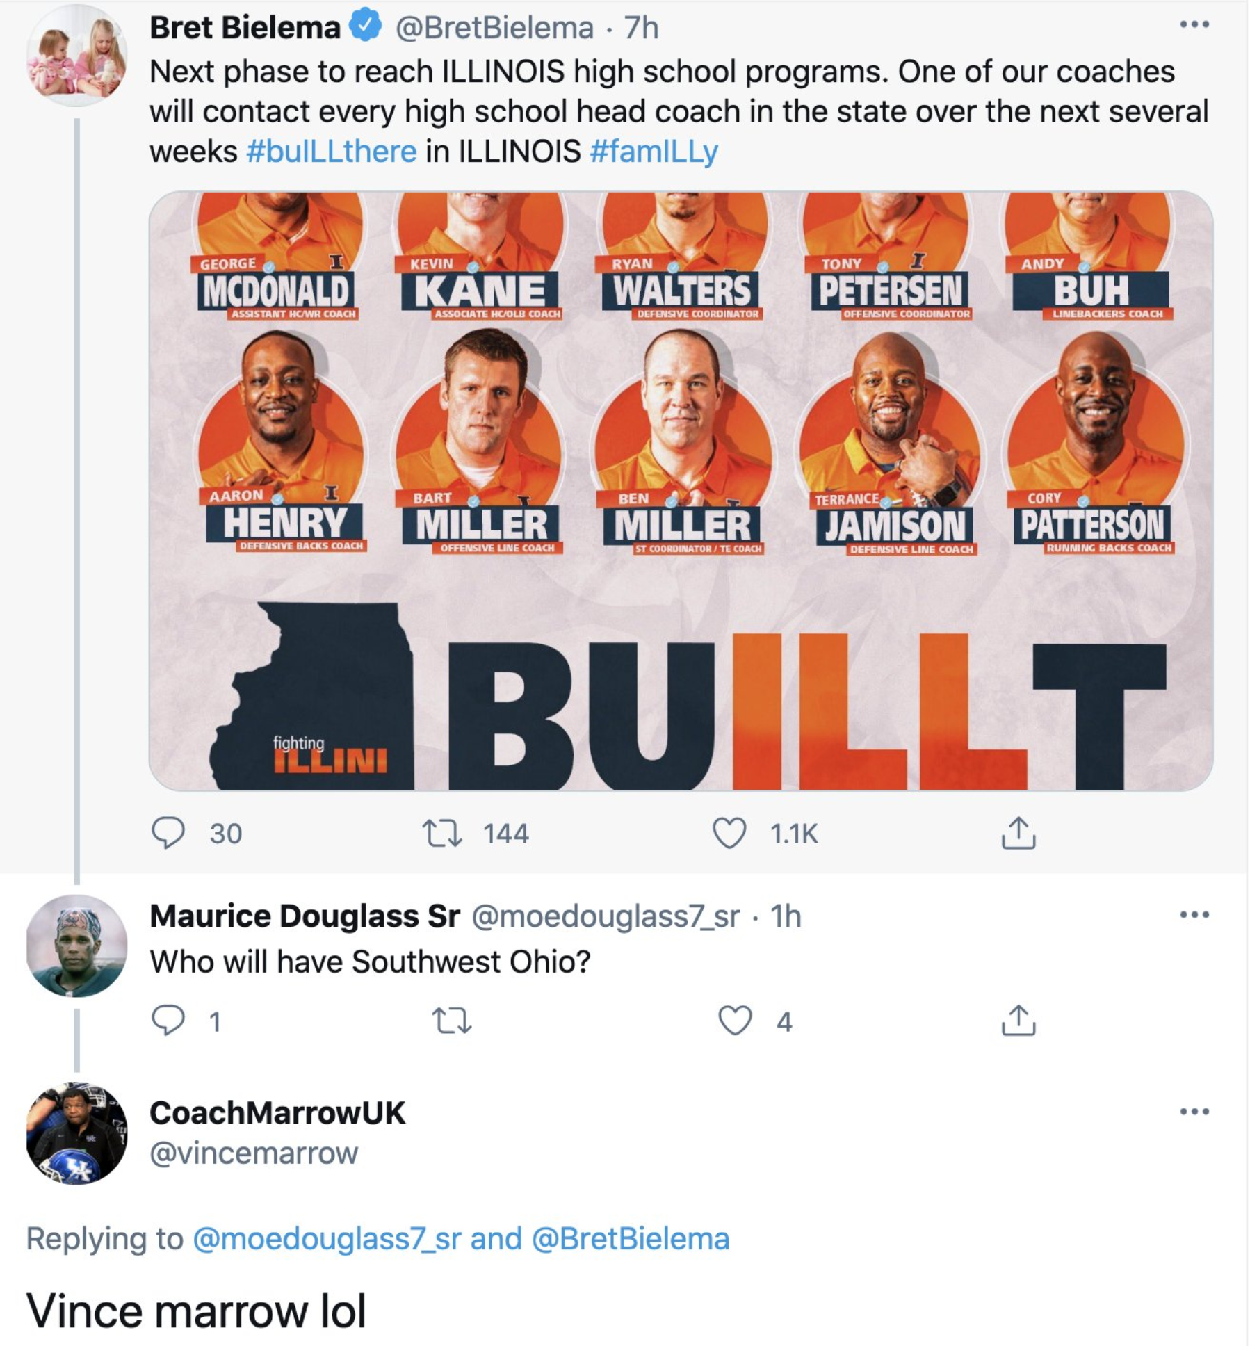1250x1346 pixels.
Task: Share Bret Bielema's tweet
Action: coord(1018,832)
